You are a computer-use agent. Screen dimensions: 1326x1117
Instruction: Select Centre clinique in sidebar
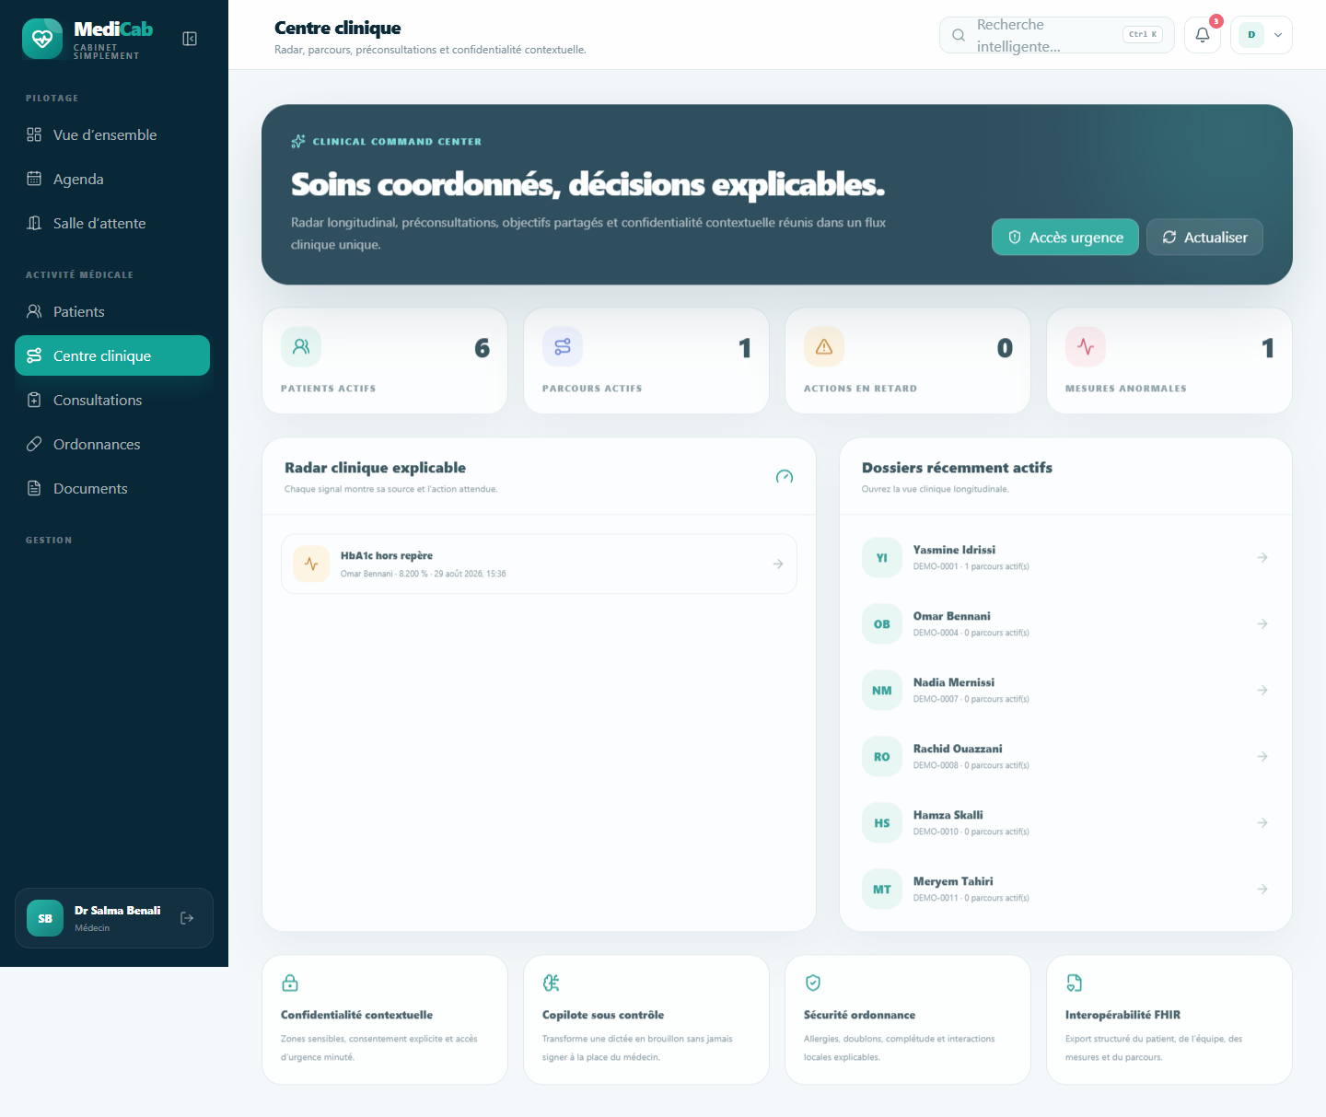[112, 355]
